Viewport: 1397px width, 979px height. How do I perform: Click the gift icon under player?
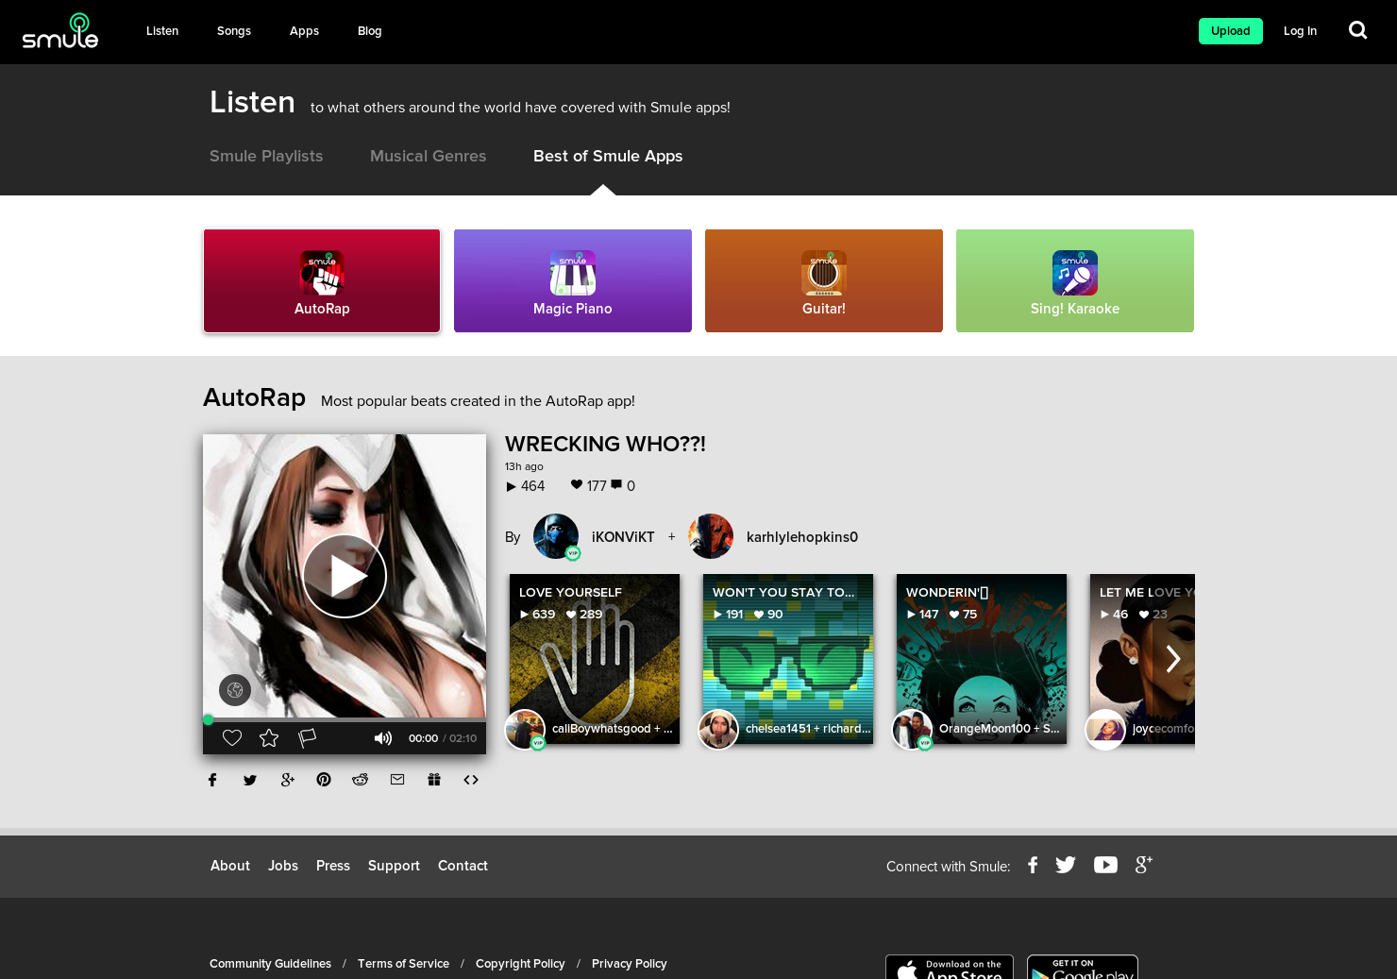pyautogui.click(x=434, y=780)
